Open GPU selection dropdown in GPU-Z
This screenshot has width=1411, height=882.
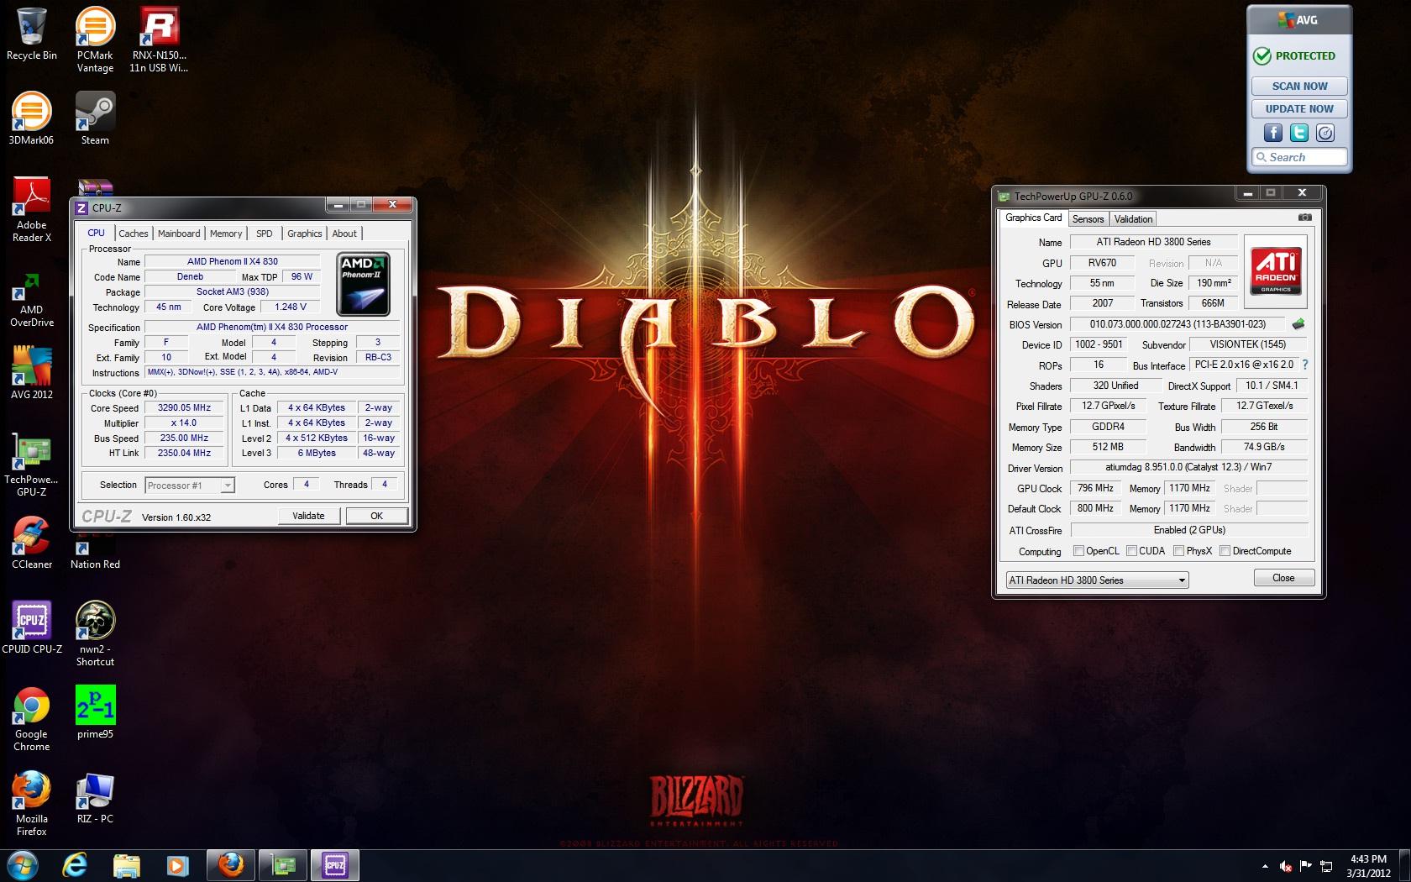[x=1097, y=580]
